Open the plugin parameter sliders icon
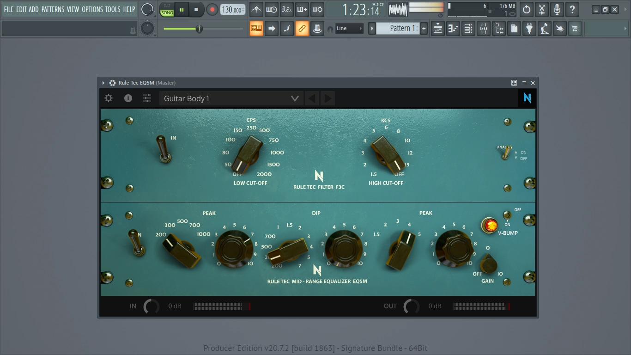 pos(147,98)
